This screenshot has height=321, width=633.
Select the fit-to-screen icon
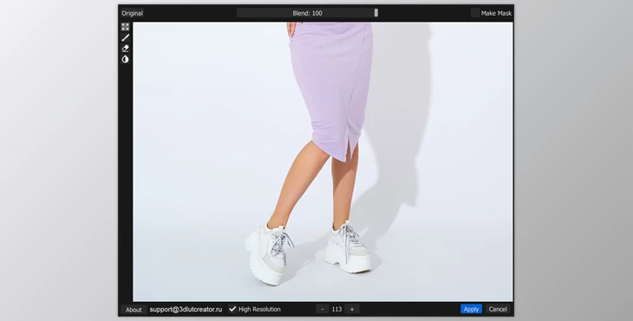pyautogui.click(x=125, y=27)
